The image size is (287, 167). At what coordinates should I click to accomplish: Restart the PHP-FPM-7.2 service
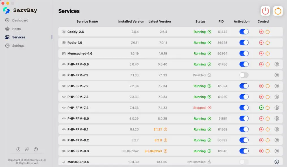point(268,86)
